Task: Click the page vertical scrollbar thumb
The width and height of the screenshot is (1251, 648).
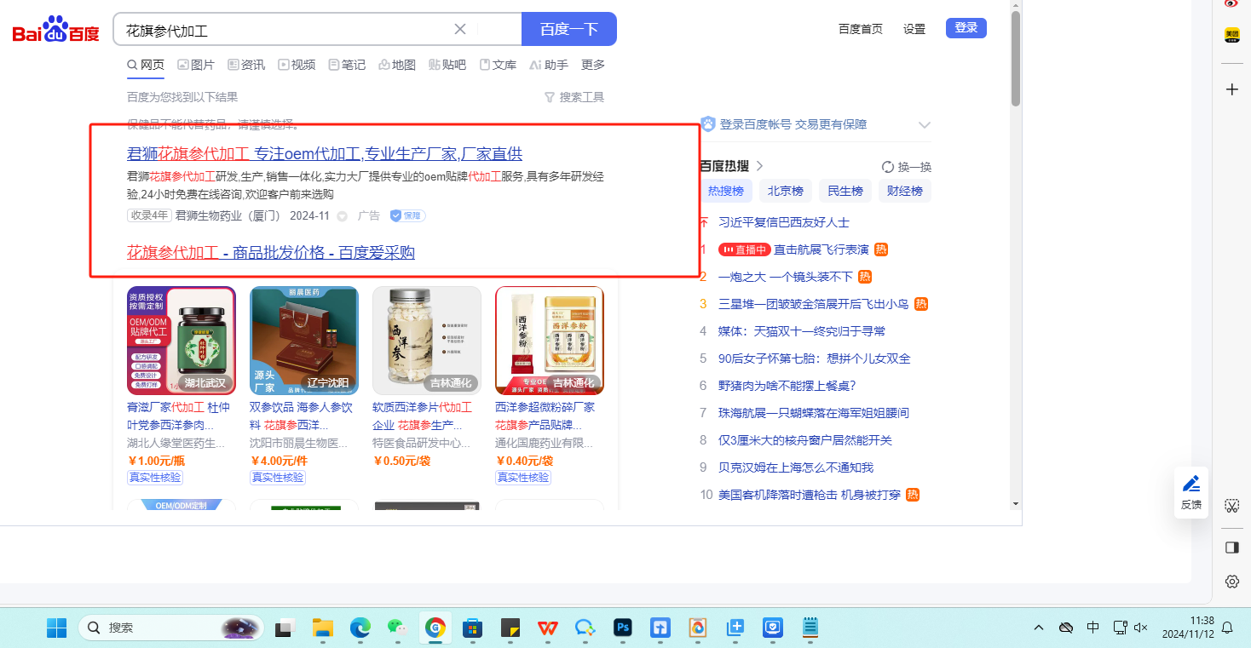Action: click(x=1015, y=60)
